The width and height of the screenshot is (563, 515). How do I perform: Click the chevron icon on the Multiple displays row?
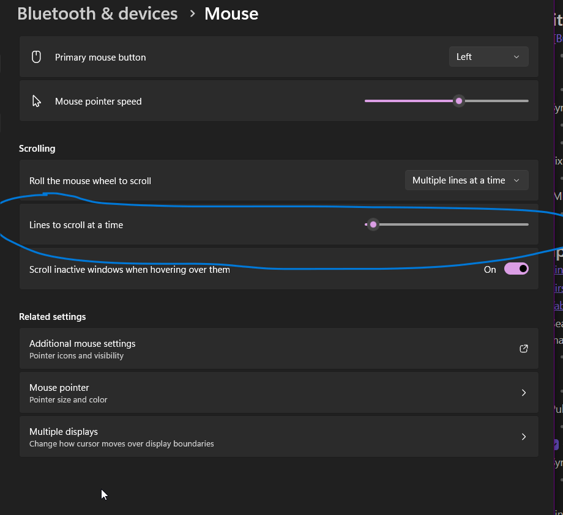click(x=524, y=437)
